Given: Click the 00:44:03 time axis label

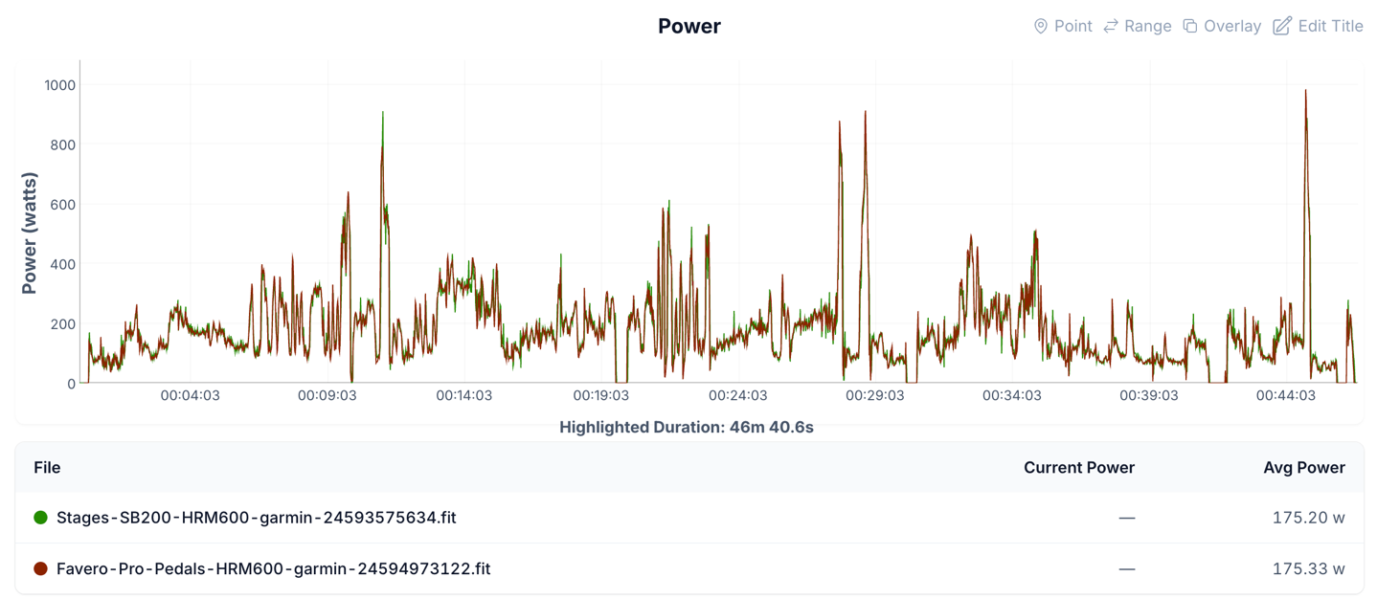Looking at the screenshot, I should pyautogui.click(x=1286, y=395).
